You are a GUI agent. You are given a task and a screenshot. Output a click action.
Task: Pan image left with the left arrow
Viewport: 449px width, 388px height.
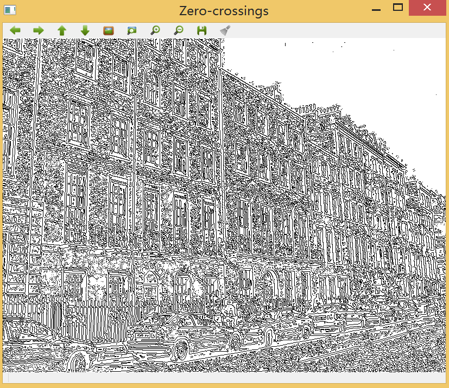[x=15, y=30]
